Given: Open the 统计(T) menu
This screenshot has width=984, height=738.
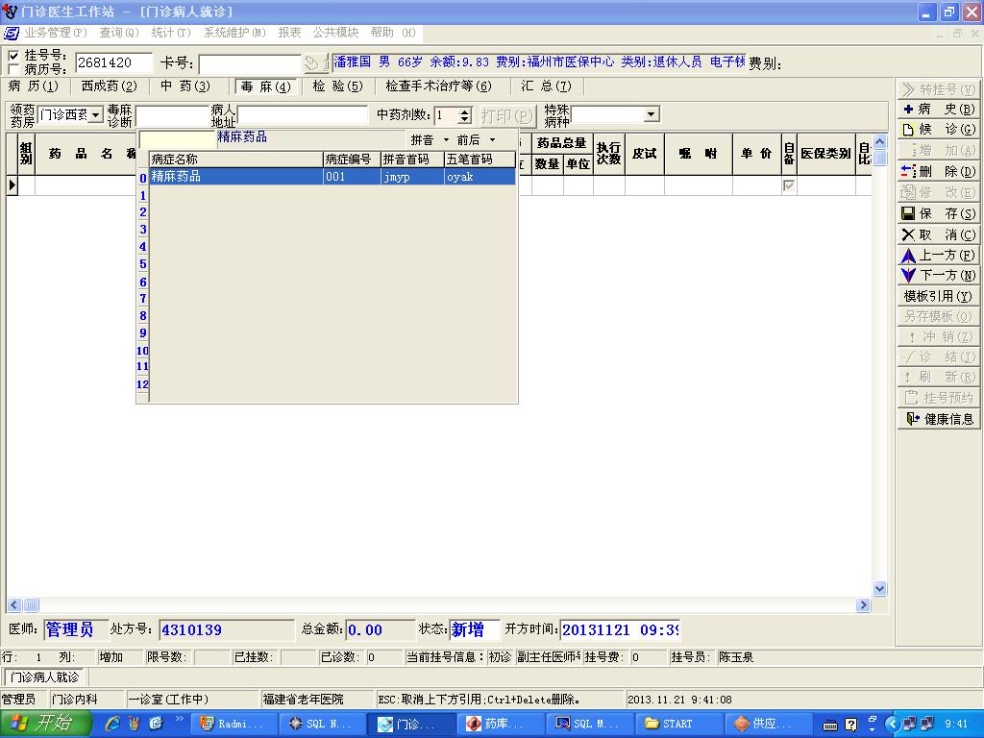Looking at the screenshot, I should coord(171,33).
